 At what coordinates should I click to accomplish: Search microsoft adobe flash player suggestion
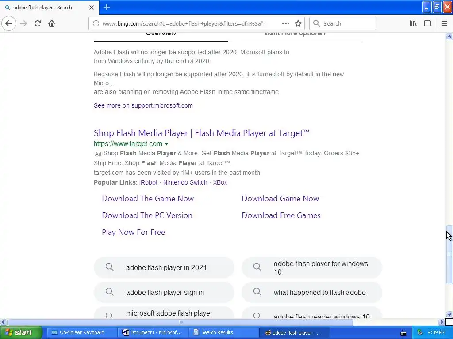tap(164, 313)
